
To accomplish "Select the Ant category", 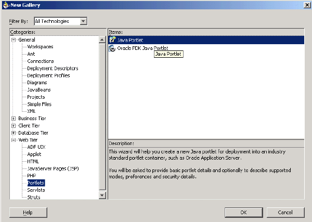I will click(31, 54).
